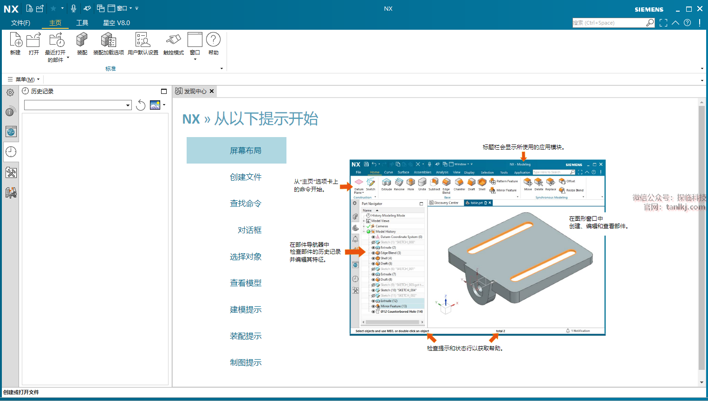Image resolution: width=708 pixels, height=401 pixels.
Task: Open the History filter combo box
Action: tap(78, 105)
